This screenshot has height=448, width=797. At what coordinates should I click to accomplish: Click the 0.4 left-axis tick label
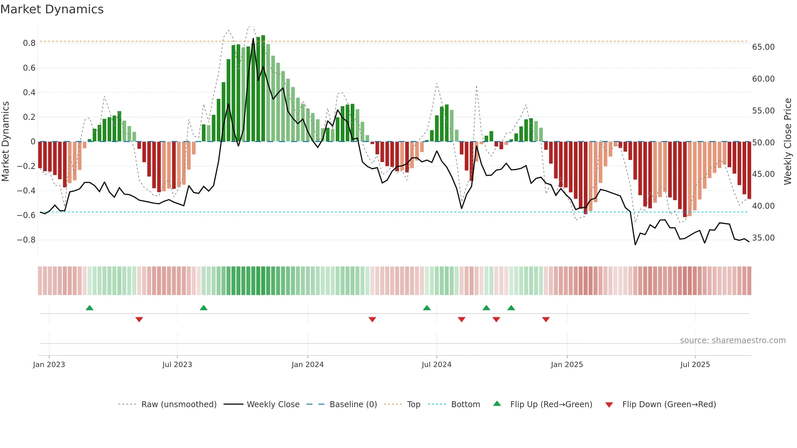pyautogui.click(x=29, y=93)
